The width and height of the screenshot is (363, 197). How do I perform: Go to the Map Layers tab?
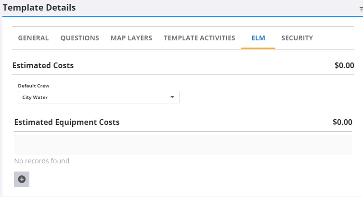(x=131, y=38)
